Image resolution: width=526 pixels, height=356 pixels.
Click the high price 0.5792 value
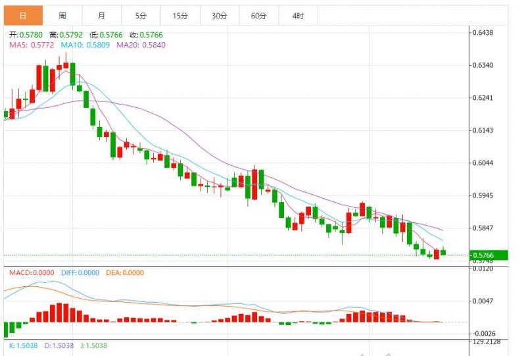[x=71, y=35]
